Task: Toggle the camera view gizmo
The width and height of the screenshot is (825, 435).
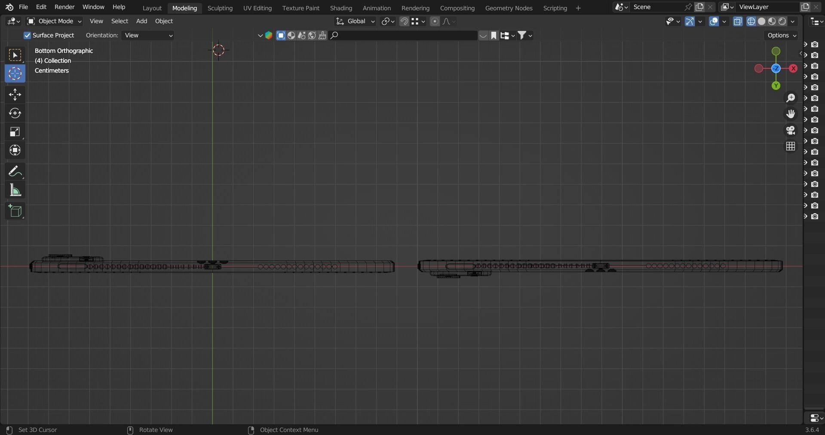Action: click(791, 130)
